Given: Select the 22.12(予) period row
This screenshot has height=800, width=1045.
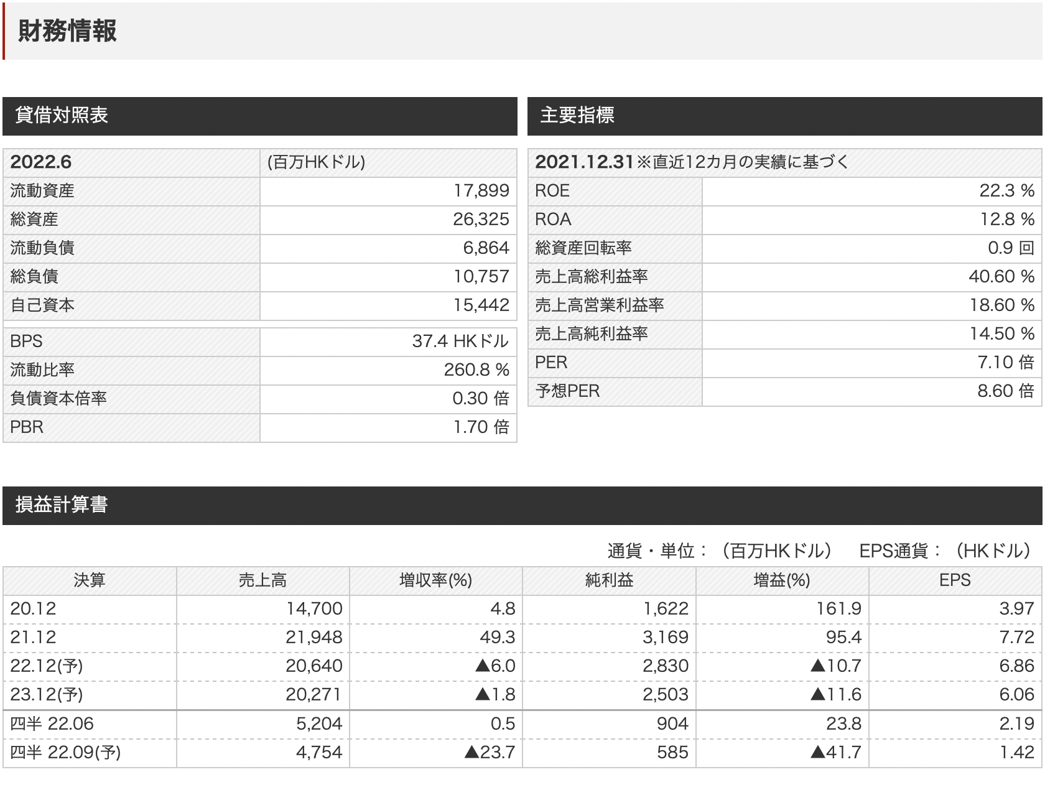Looking at the screenshot, I should click(522, 666).
